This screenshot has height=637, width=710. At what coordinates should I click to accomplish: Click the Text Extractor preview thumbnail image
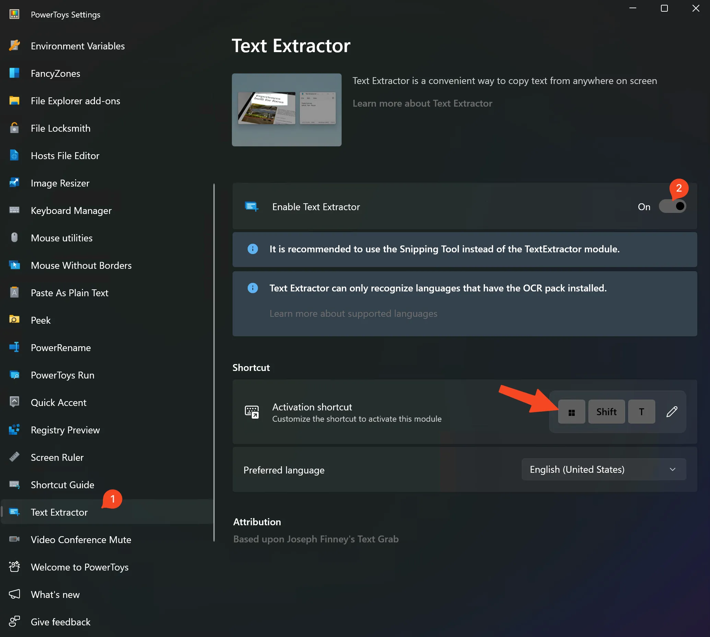tap(286, 110)
